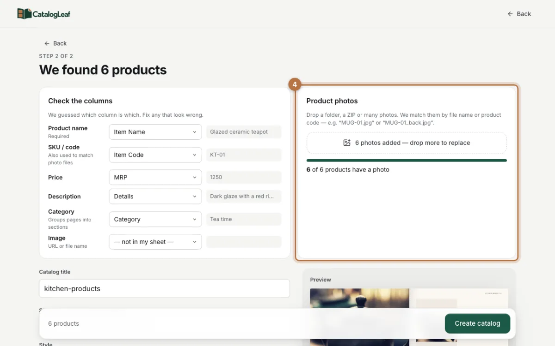Go Back using the link above Step 2 of 2
Screen dimensions: 555x346
click(55, 43)
